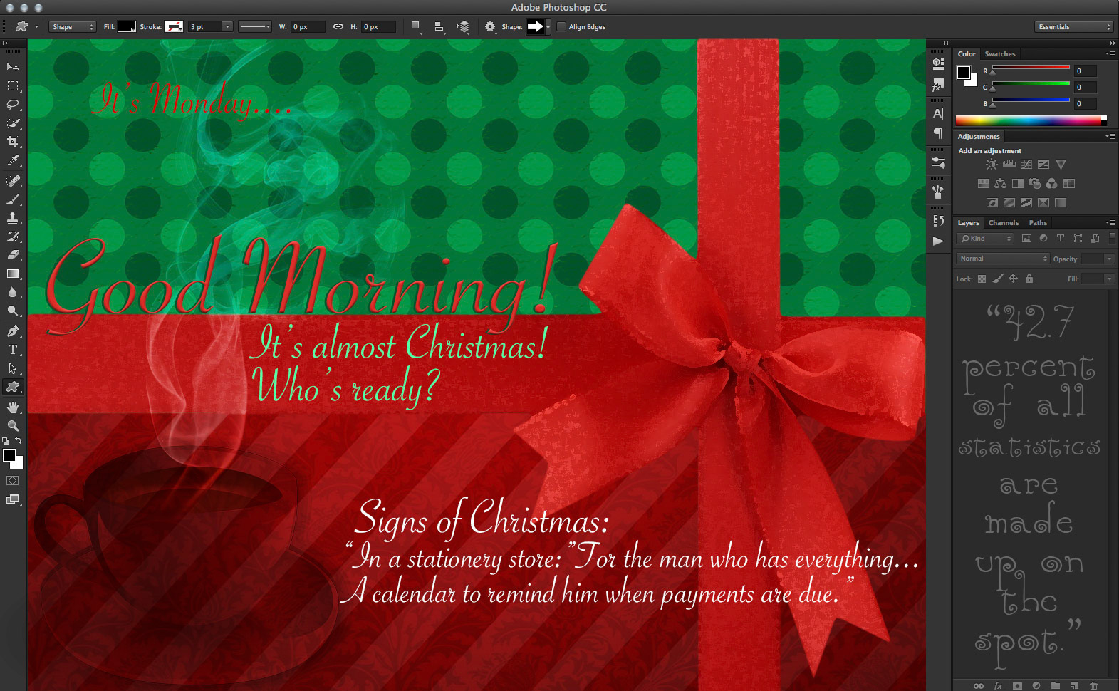Click the width W input field
This screenshot has width=1119, height=691.
(x=307, y=27)
